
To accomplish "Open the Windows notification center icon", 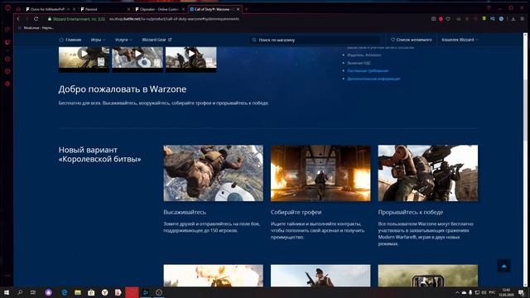I will pos(521,292).
